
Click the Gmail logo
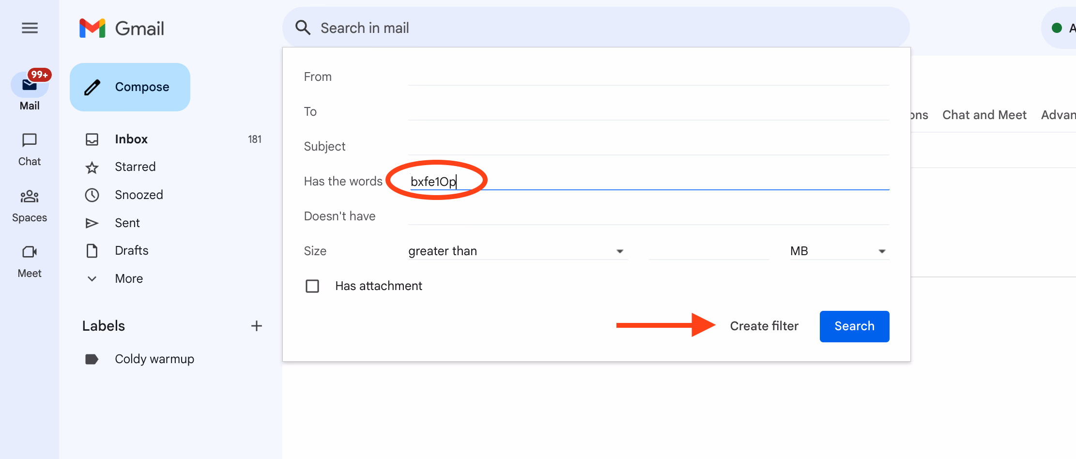(x=122, y=28)
